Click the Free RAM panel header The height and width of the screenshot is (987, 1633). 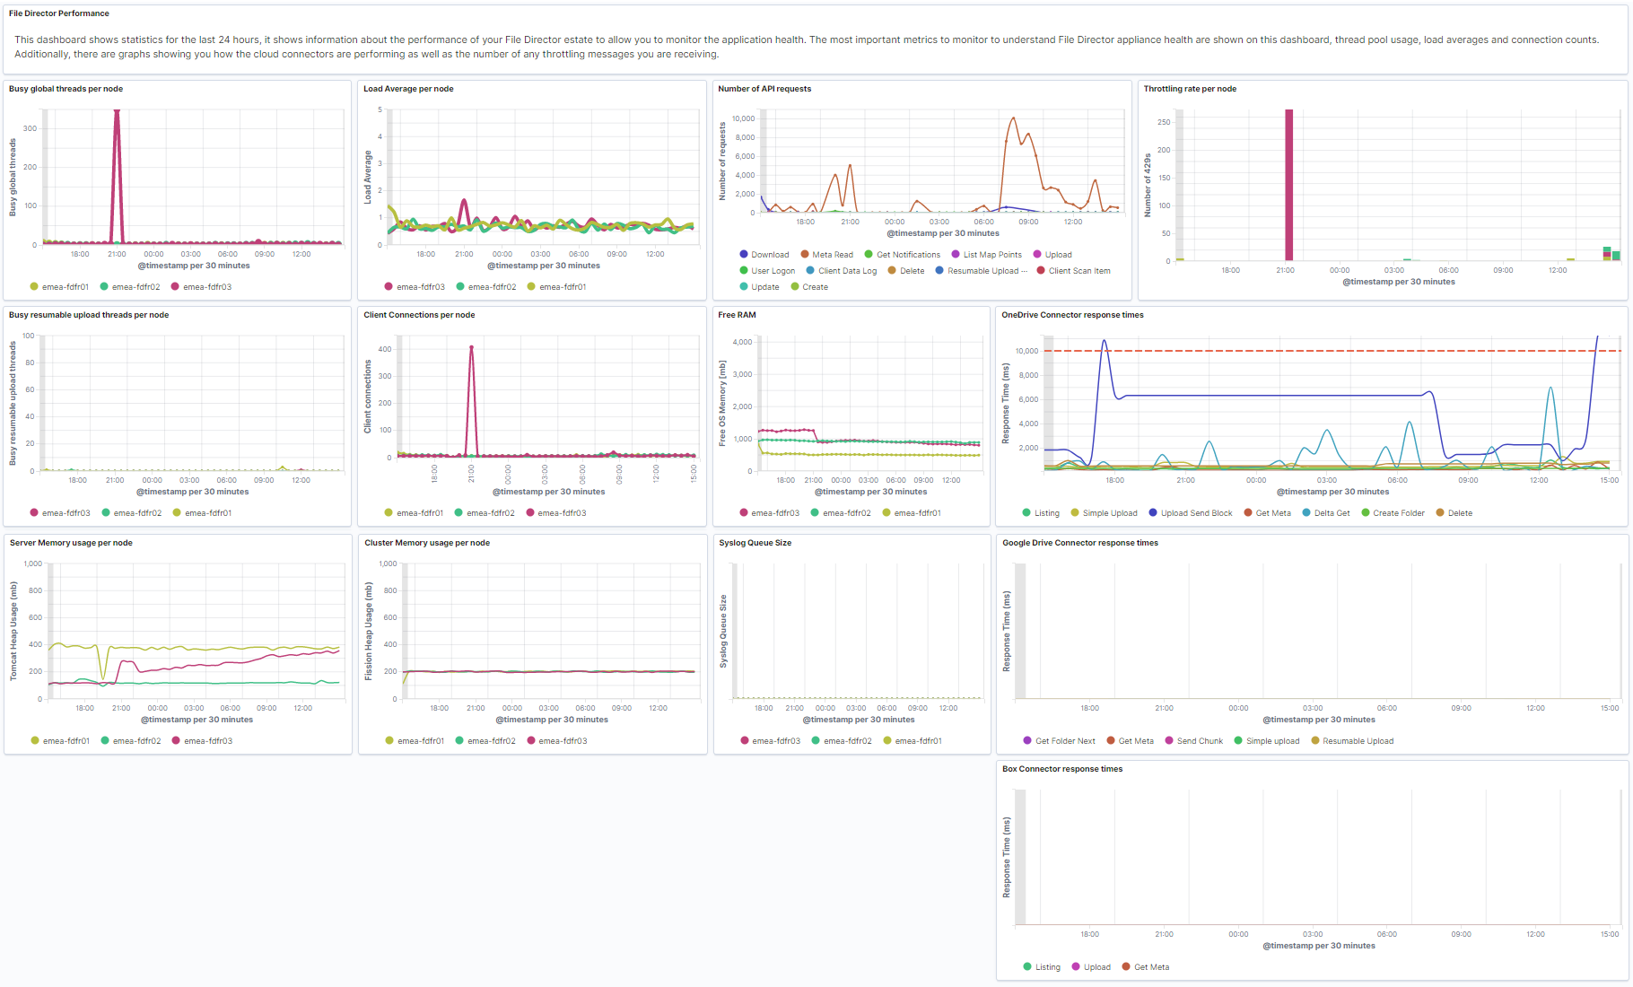737,315
